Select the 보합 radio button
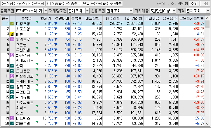 coord(81,4)
